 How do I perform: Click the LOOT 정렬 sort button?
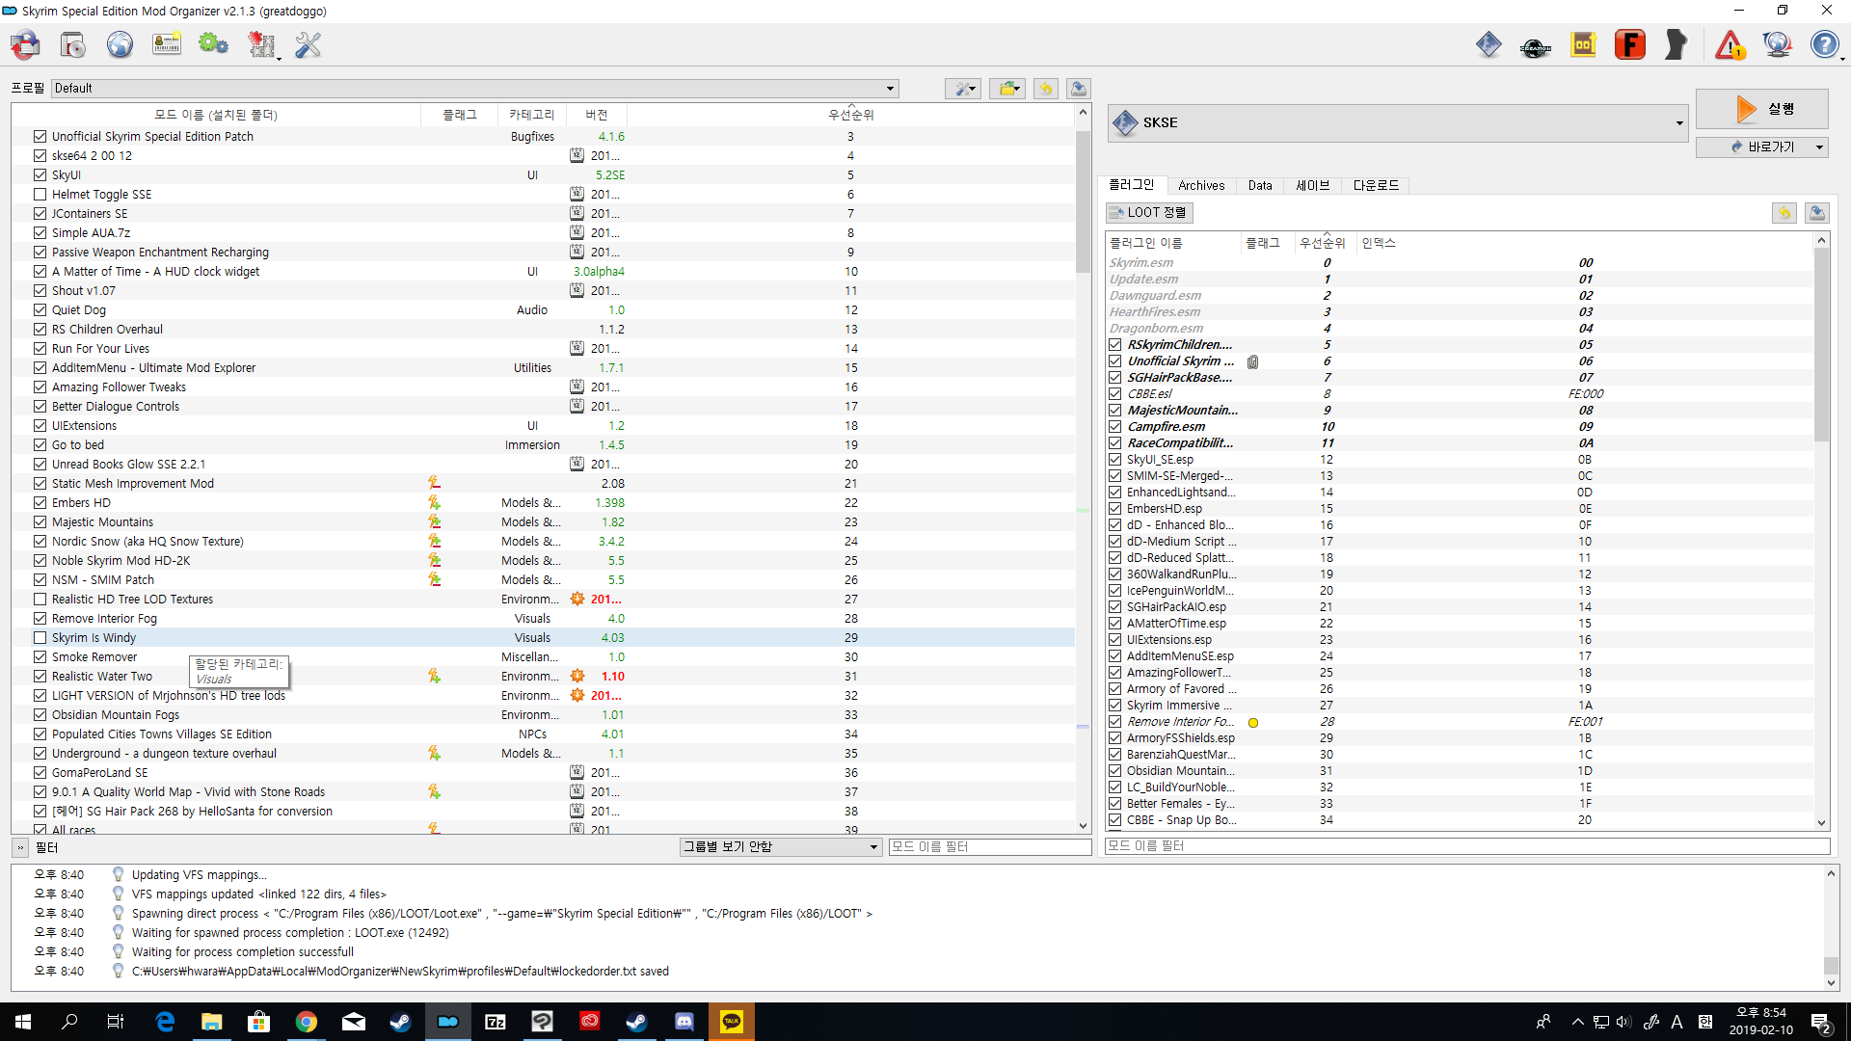click(1149, 212)
